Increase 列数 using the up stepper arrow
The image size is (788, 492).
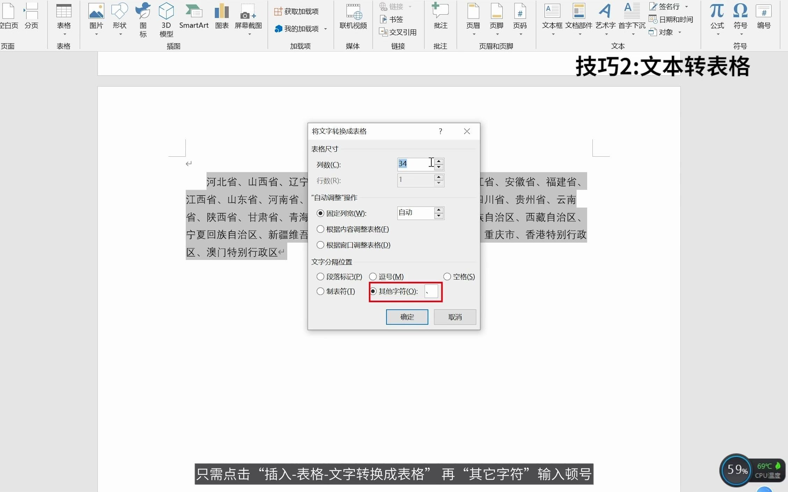pos(439,161)
